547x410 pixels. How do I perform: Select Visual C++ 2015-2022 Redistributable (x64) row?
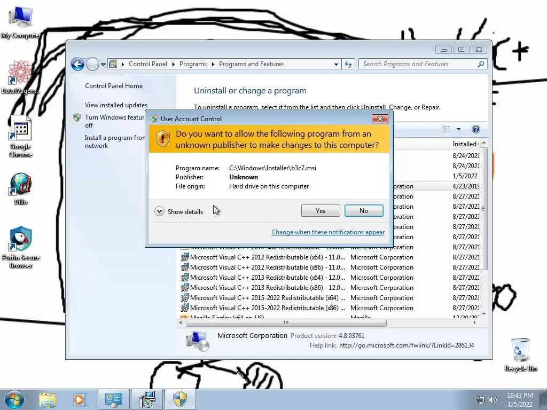[330, 298]
